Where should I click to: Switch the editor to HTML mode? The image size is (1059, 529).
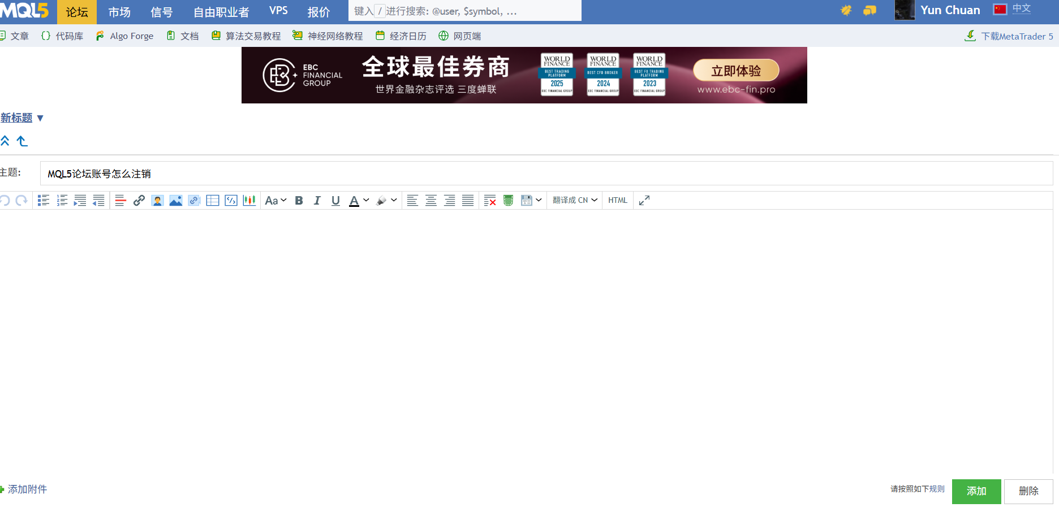[x=618, y=201]
